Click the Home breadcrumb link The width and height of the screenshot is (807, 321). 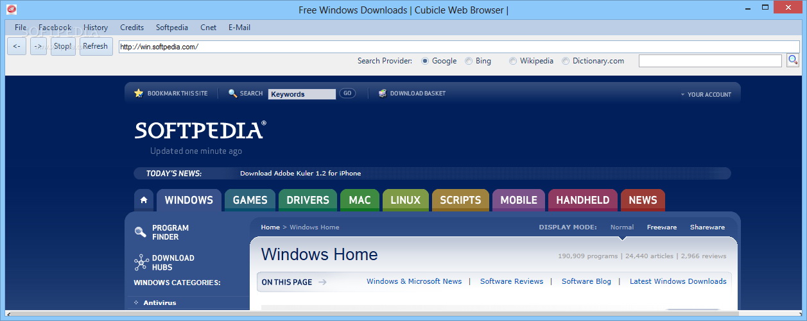pyautogui.click(x=270, y=227)
